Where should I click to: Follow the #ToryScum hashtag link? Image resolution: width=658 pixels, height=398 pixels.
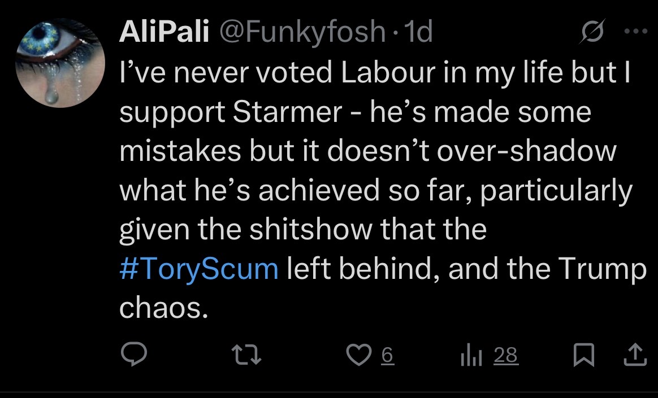tap(199, 269)
